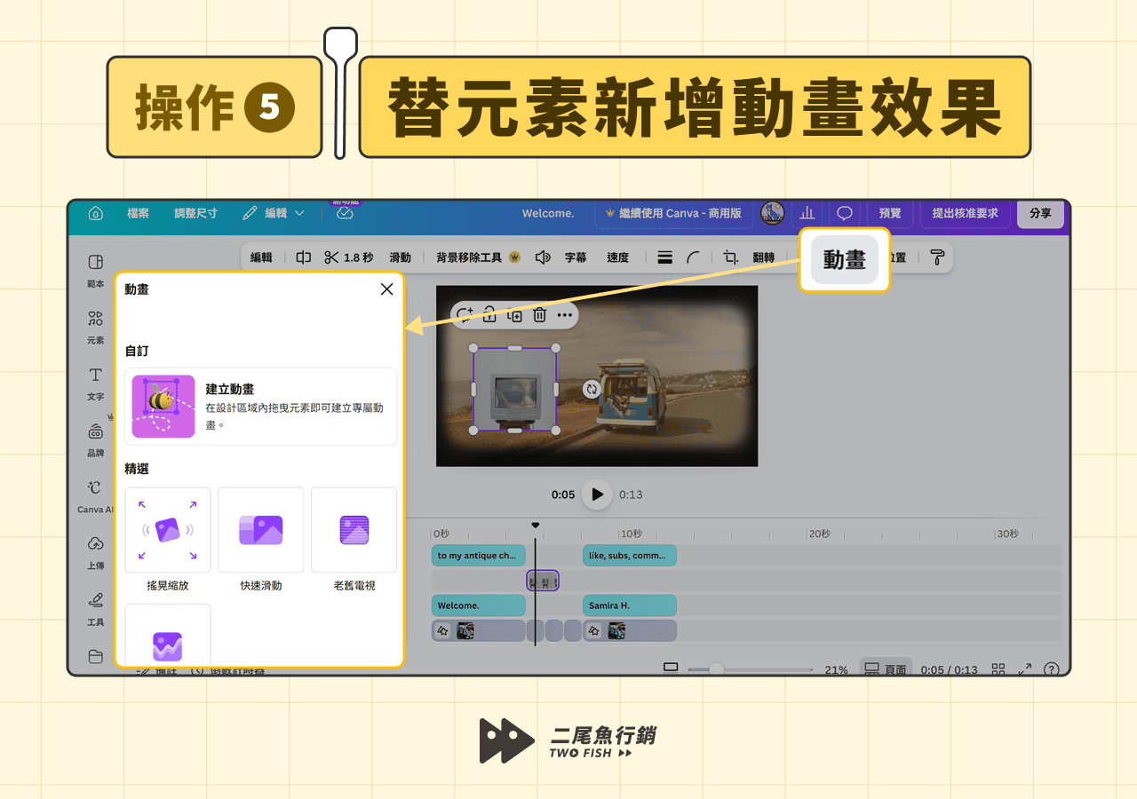
Task: Click the lock icon above element
Action: click(489, 314)
